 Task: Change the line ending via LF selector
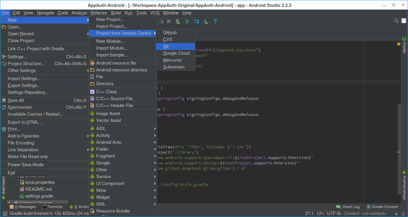click(320, 213)
